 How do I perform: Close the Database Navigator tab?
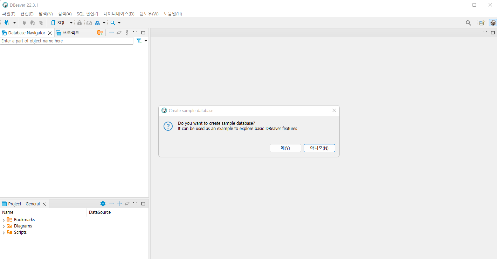pos(50,33)
